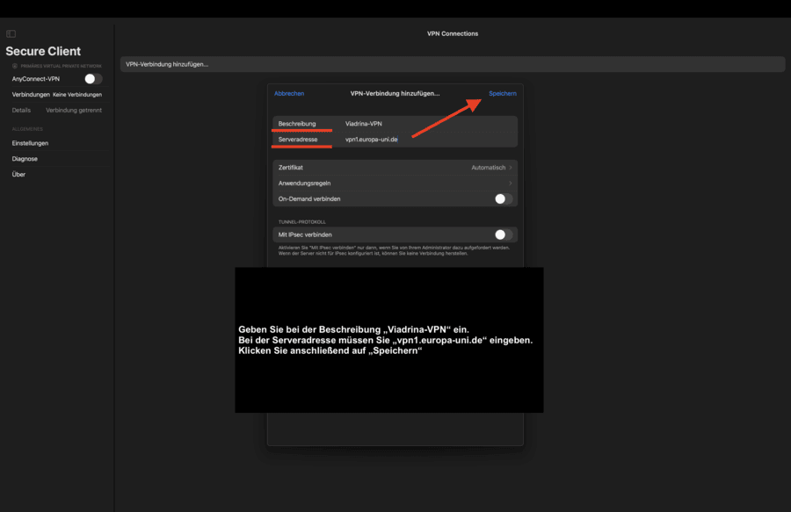This screenshot has width=791, height=512.
Task: Click the Primäres Virtual Private Network icon
Action: point(15,66)
